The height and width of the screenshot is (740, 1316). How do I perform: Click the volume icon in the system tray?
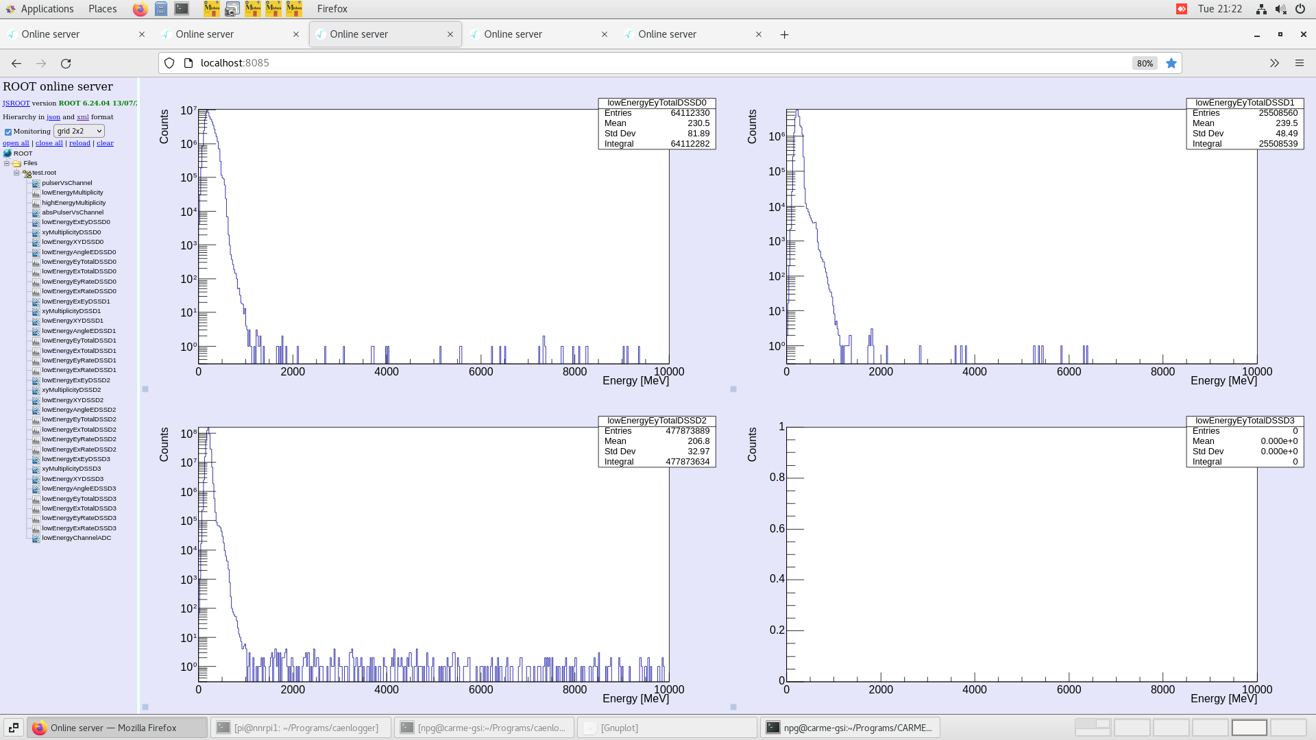tap(1280, 9)
